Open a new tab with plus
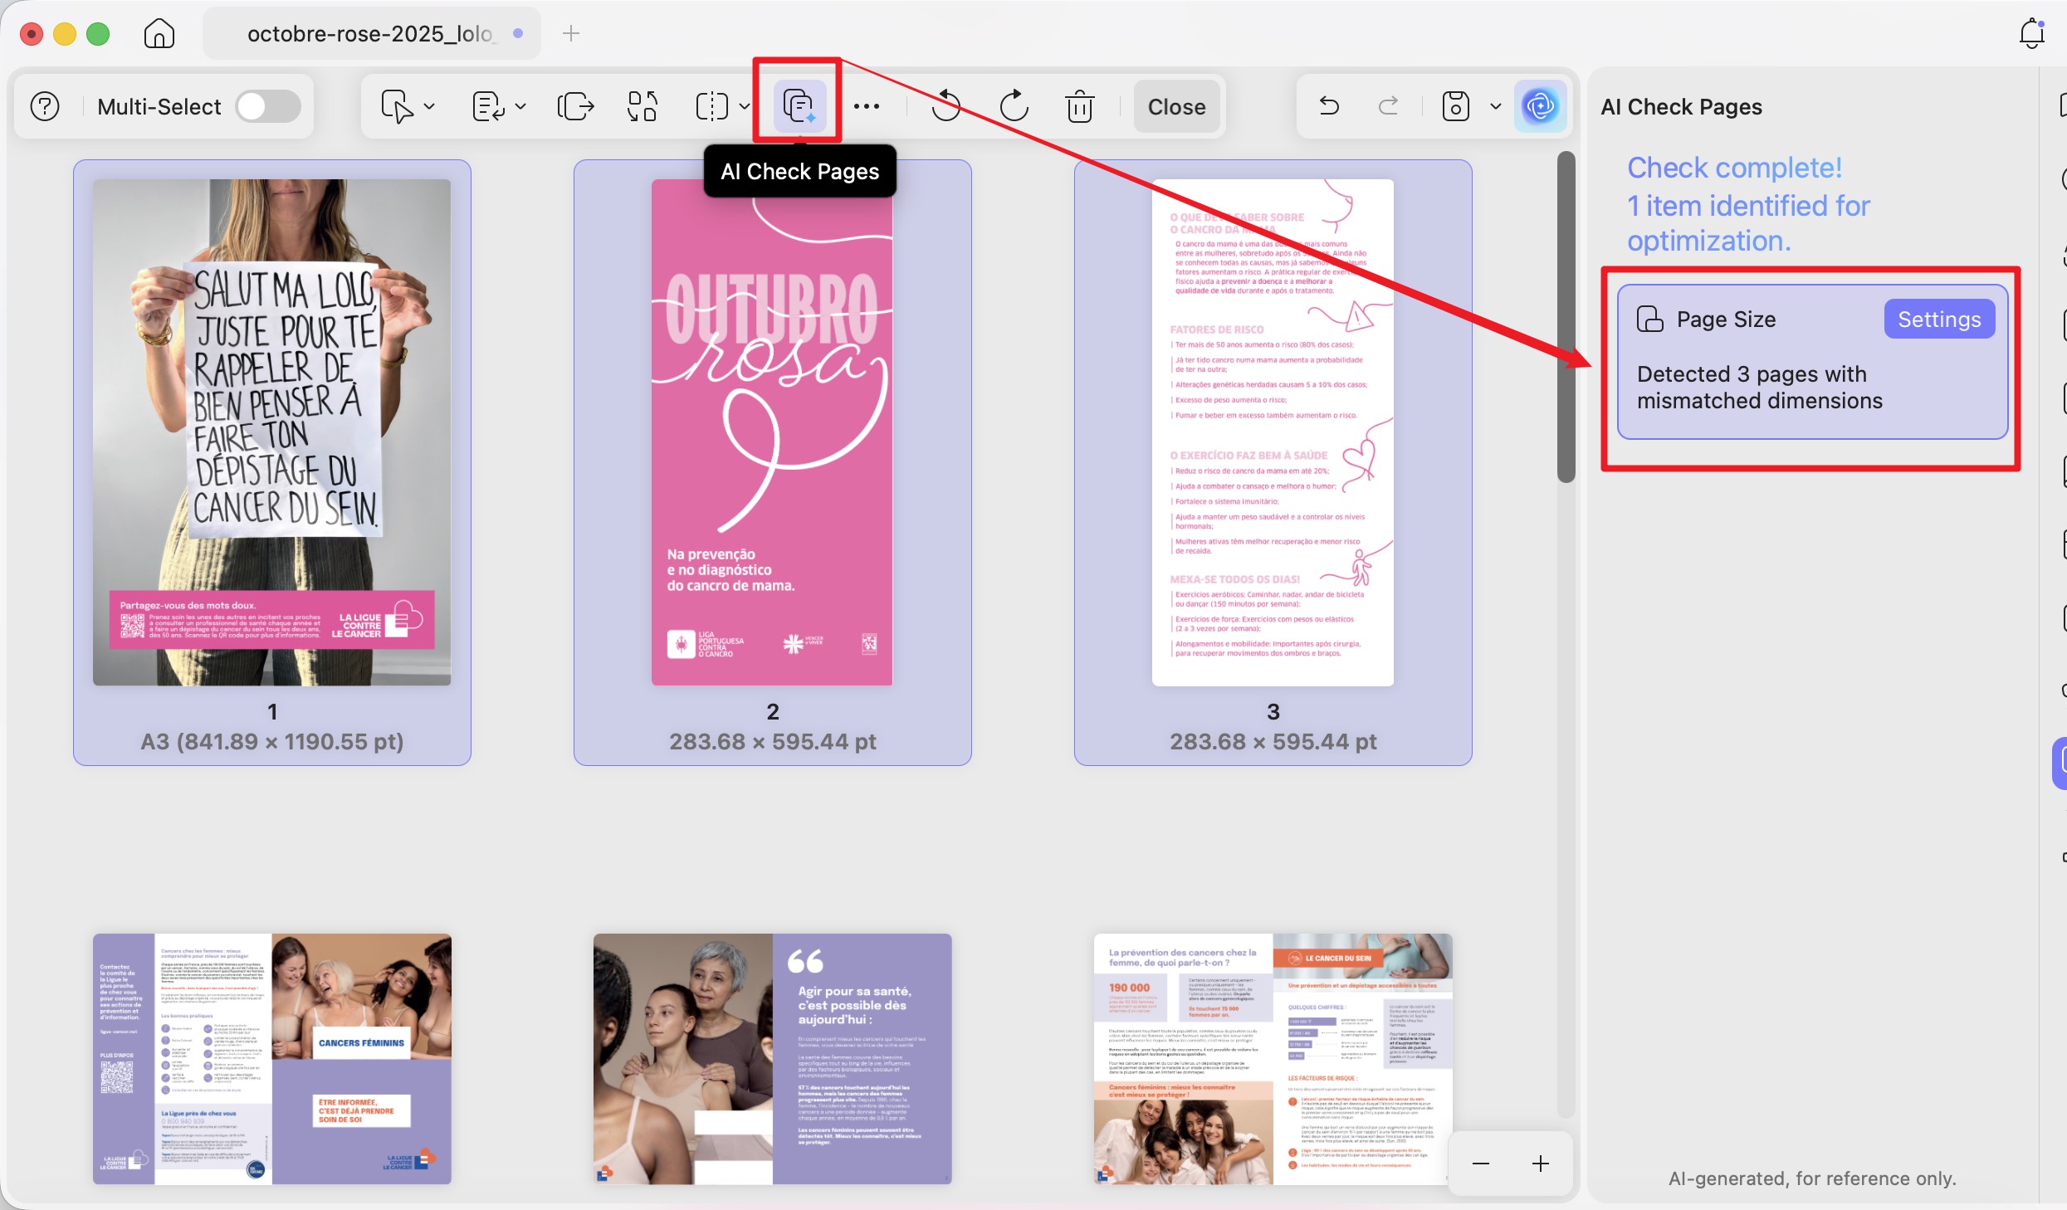The height and width of the screenshot is (1210, 2067). click(x=571, y=33)
